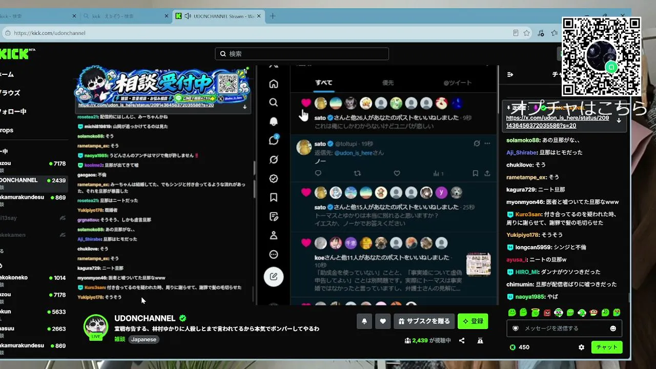This screenshot has height=369, width=656.
Task: Collapse the chat panel arrow icon
Action: point(510,74)
